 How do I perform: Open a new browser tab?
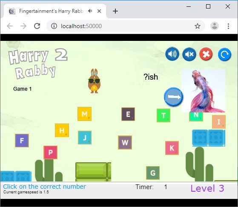point(115,11)
